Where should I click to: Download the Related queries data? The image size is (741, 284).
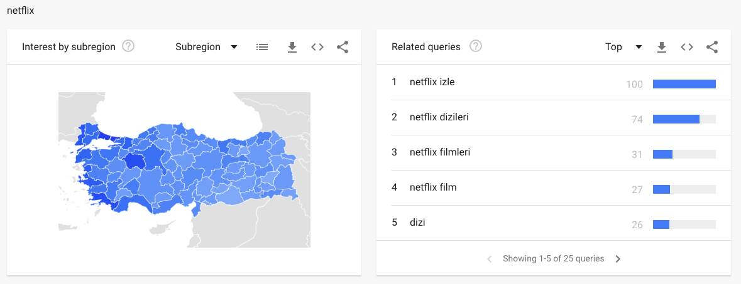click(x=661, y=47)
